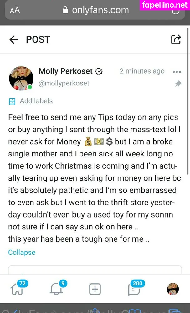This screenshot has width=190, height=313.
Task: Click the Add labels icon
Action: (x=12, y=101)
